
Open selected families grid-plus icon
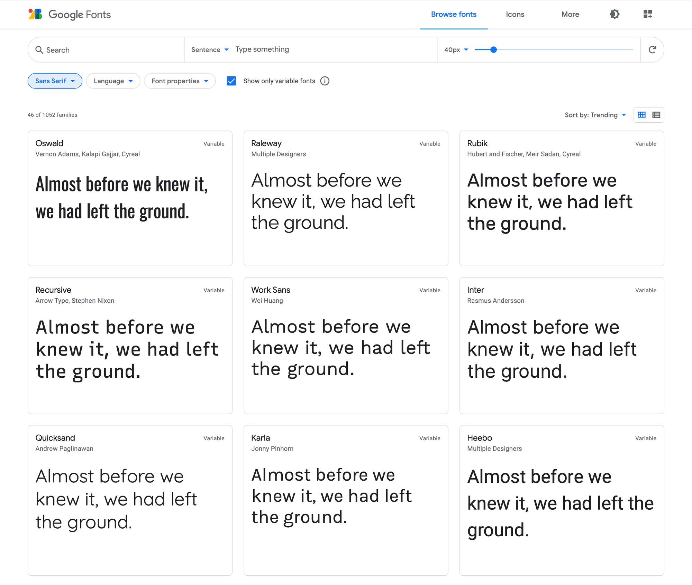648,14
